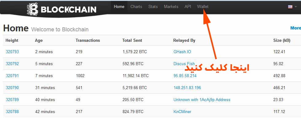The width and height of the screenshot is (301, 118).
Task: Select the API navigation link
Action: pyautogui.click(x=188, y=6)
